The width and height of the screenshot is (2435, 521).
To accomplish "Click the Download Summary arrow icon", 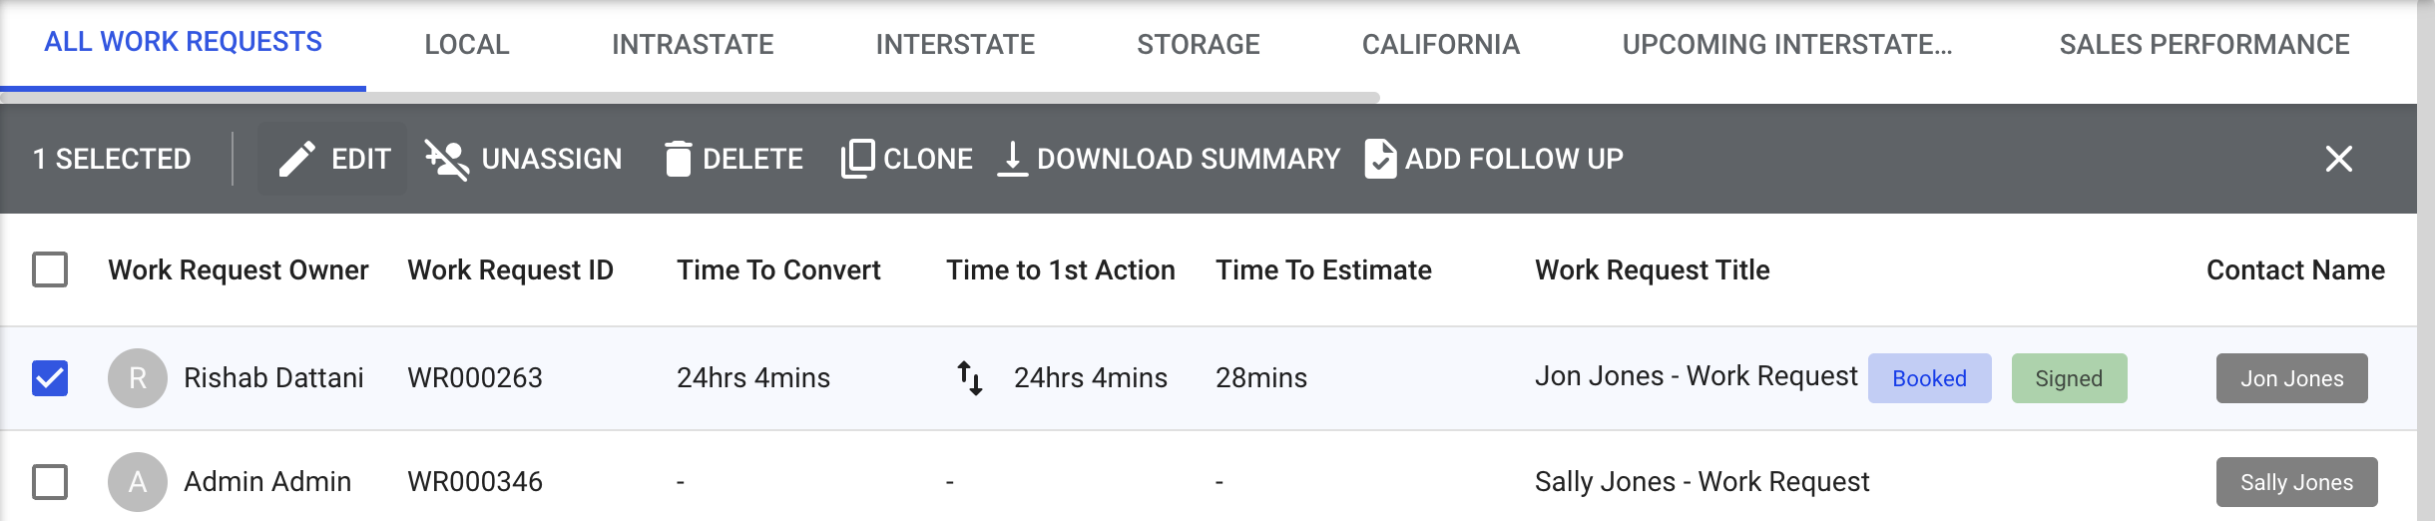I will click(1012, 159).
